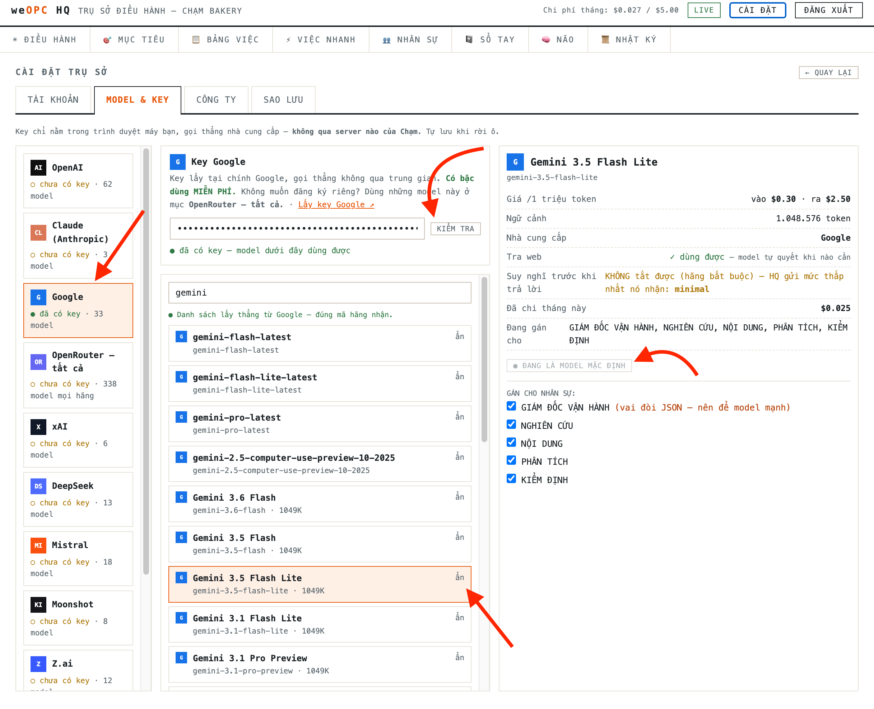Click the icon on gemini-flash-latest row

181,336
